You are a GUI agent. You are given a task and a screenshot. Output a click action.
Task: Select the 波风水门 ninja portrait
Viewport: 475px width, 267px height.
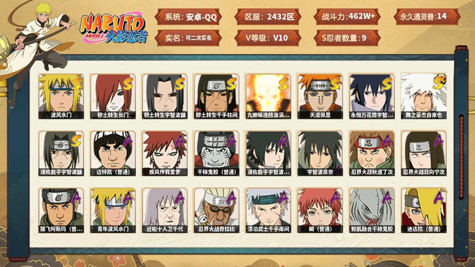[61, 96]
